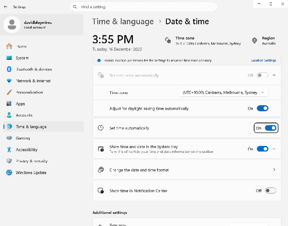The image size is (288, 226).
Task: Disable Set time automatically toggle
Action: tap(270, 128)
